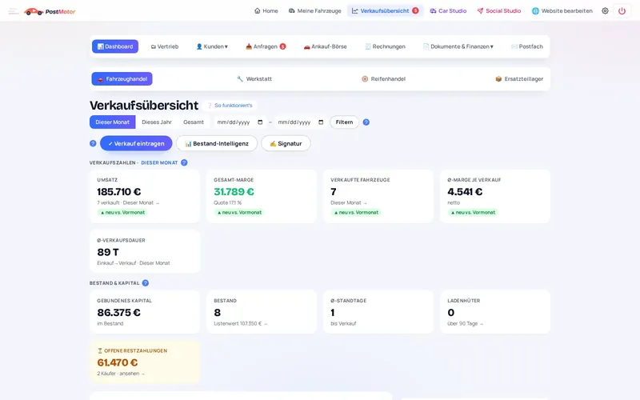Image resolution: width=640 pixels, height=400 pixels.
Task: Click help icon beside Bestand & Kapital
Action: [x=146, y=283]
